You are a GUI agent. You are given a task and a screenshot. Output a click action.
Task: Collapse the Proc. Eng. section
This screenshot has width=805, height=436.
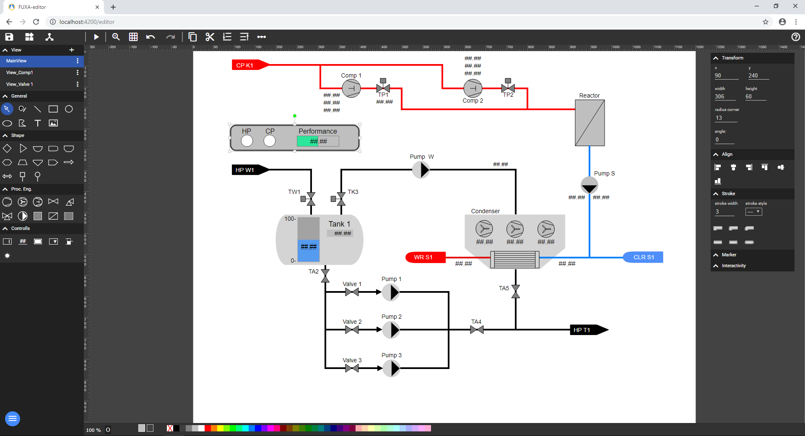click(5, 189)
